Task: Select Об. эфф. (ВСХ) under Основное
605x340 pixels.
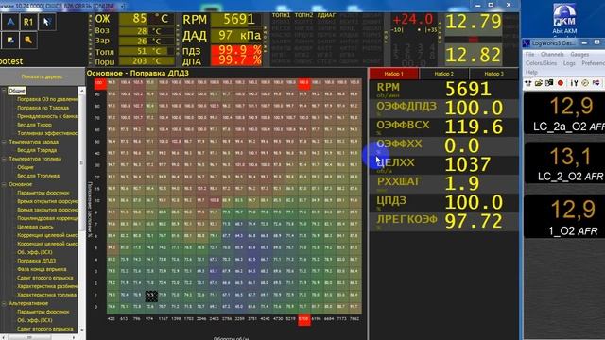Action: click(34, 252)
